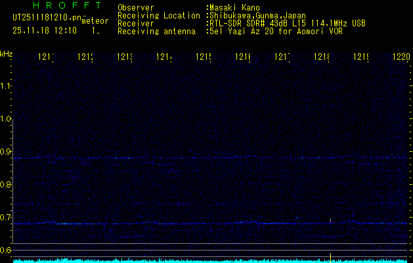Click the carrier line just below 0.9 kHz
413x263 pixels.
(x=197, y=158)
